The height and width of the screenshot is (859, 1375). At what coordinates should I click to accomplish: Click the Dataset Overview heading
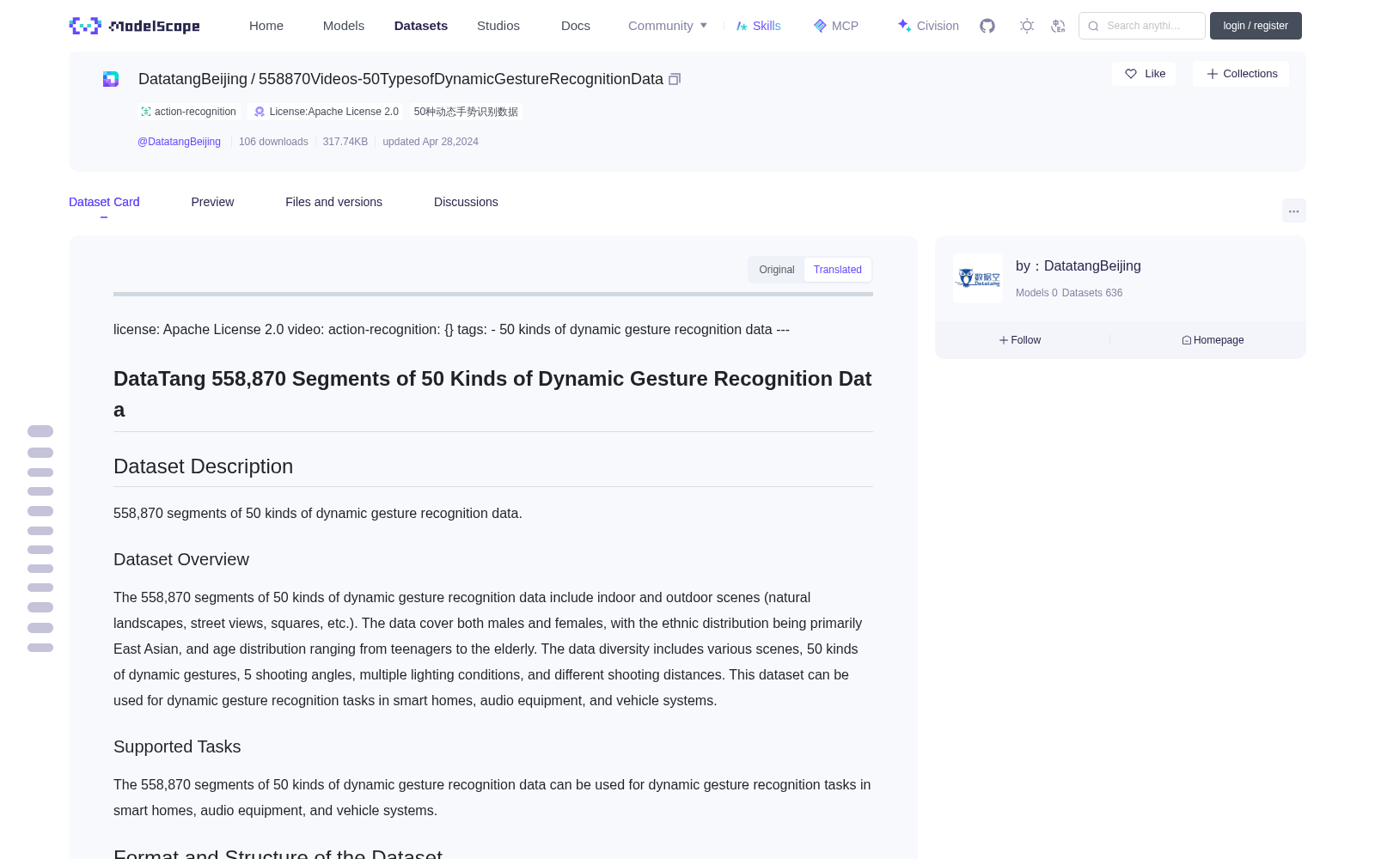181,559
